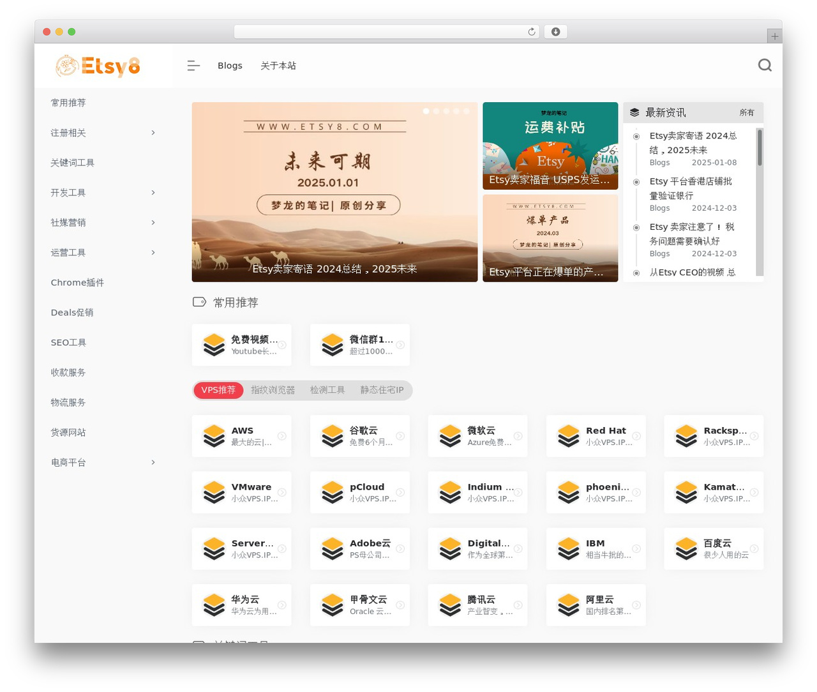Go to SEO工具 in sidebar
Image resolution: width=817 pixels, height=692 pixels.
[x=68, y=343]
